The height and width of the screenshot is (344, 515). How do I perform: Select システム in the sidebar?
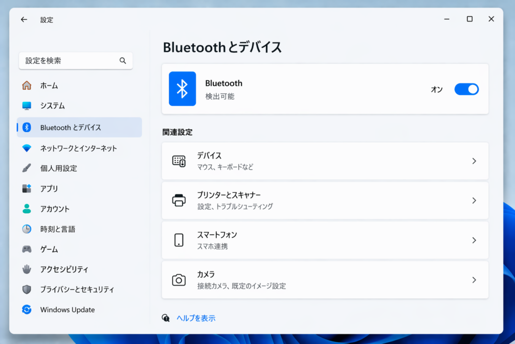79,106
